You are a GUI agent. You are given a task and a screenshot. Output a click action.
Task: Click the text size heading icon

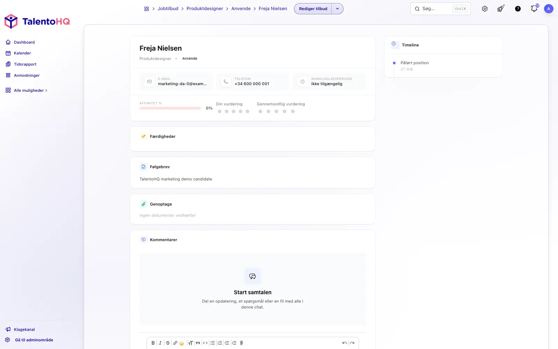click(190, 343)
